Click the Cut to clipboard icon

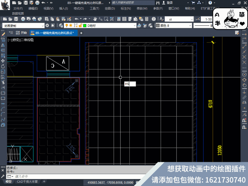coord(47,19)
